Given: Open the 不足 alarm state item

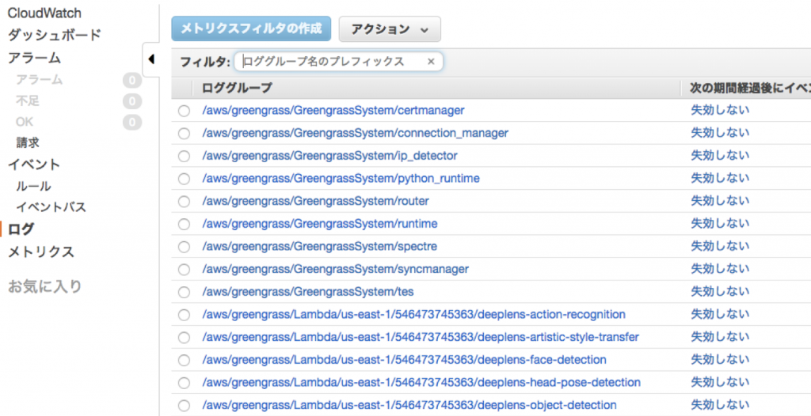Looking at the screenshot, I should 28,100.
